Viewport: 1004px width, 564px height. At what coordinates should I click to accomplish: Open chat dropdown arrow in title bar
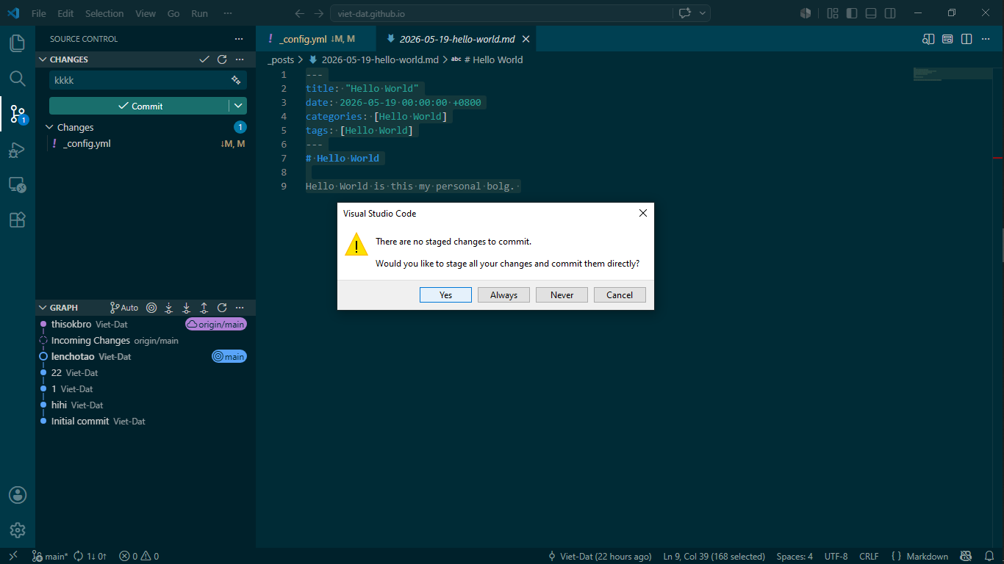click(x=703, y=13)
